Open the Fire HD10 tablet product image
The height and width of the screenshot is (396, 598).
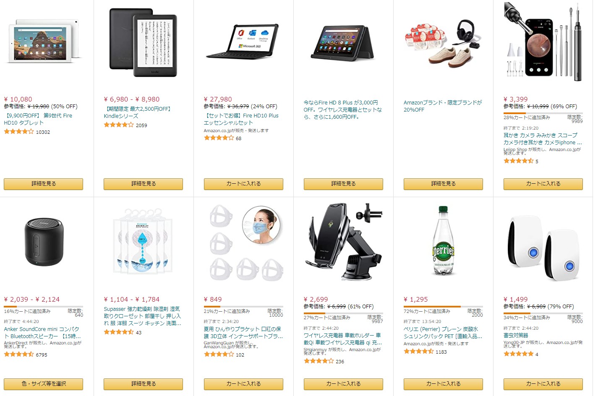point(43,42)
